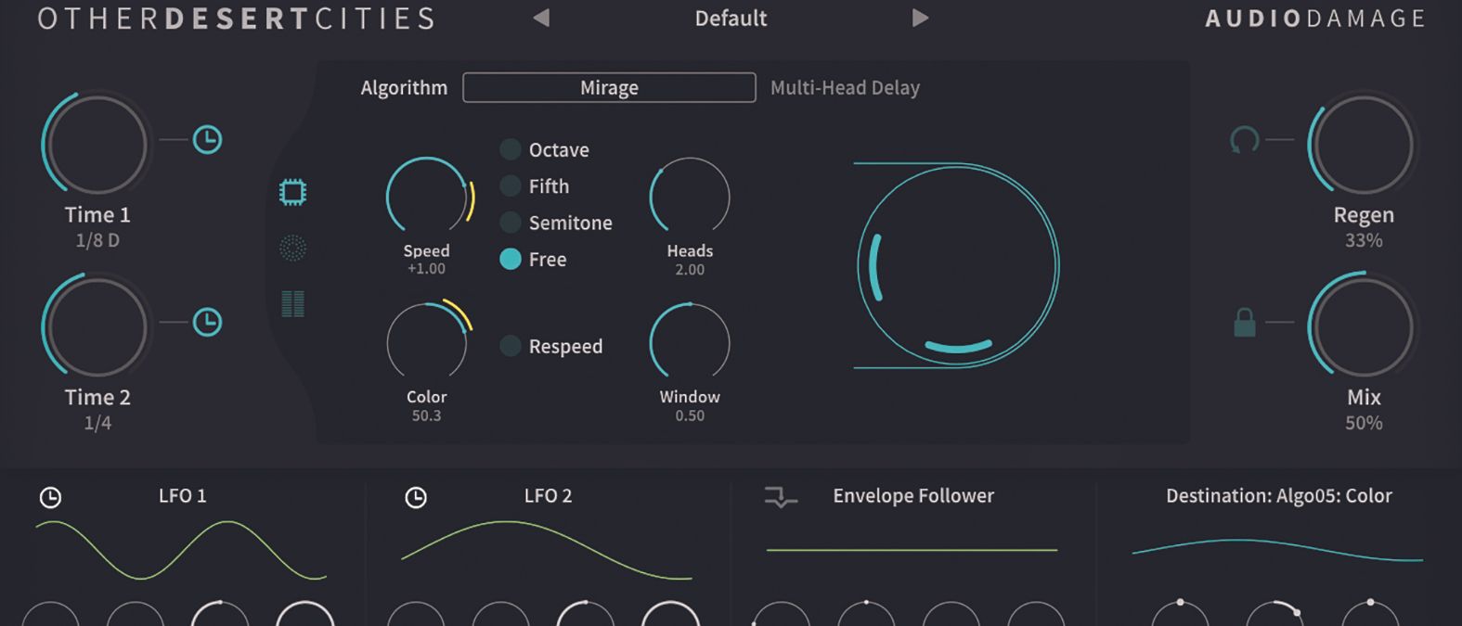This screenshot has width=1462, height=626.
Task: Click the Destination: Algo05: Color label
Action: [1278, 496]
